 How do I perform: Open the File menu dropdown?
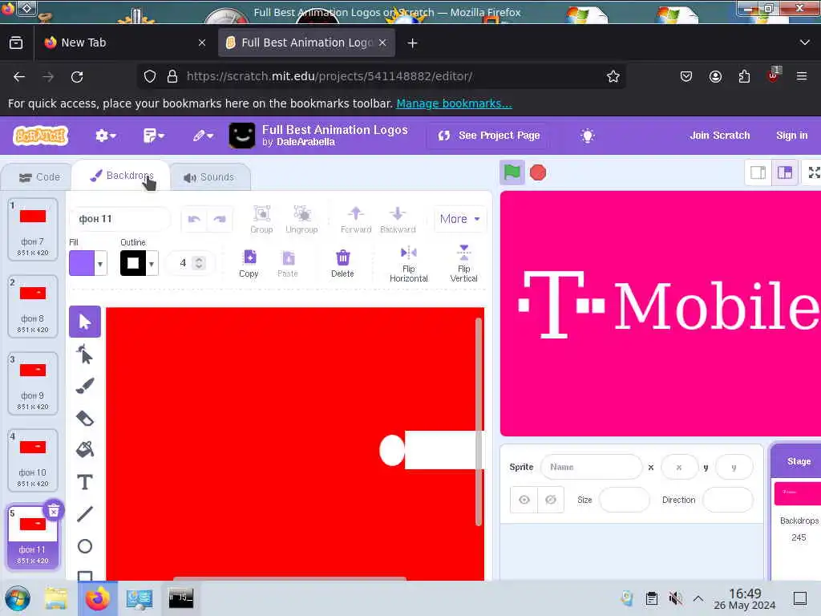[154, 136]
